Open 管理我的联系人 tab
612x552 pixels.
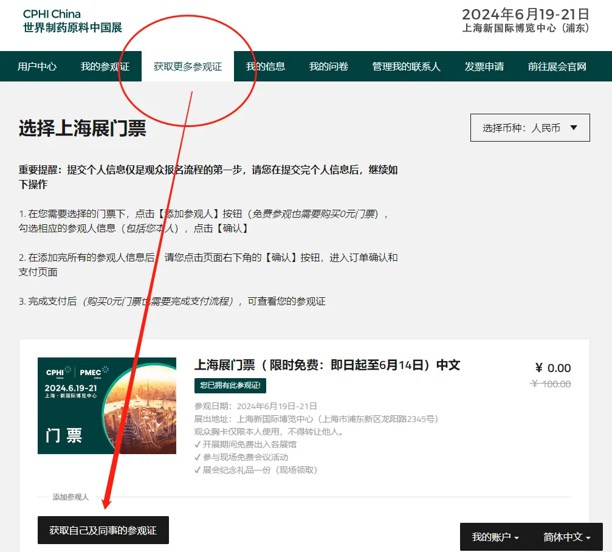pyautogui.click(x=407, y=66)
